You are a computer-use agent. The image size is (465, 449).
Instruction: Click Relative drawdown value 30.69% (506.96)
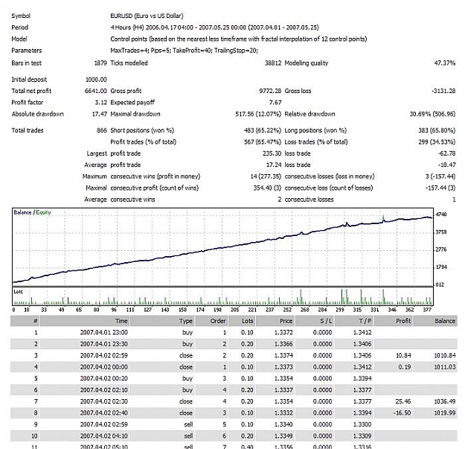tap(432, 114)
